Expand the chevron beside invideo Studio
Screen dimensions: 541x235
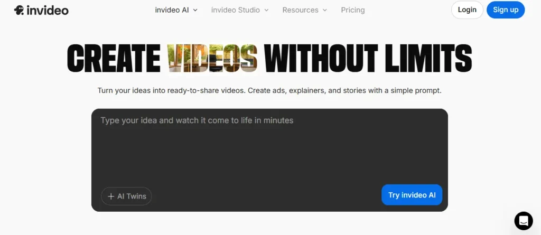[x=266, y=10]
